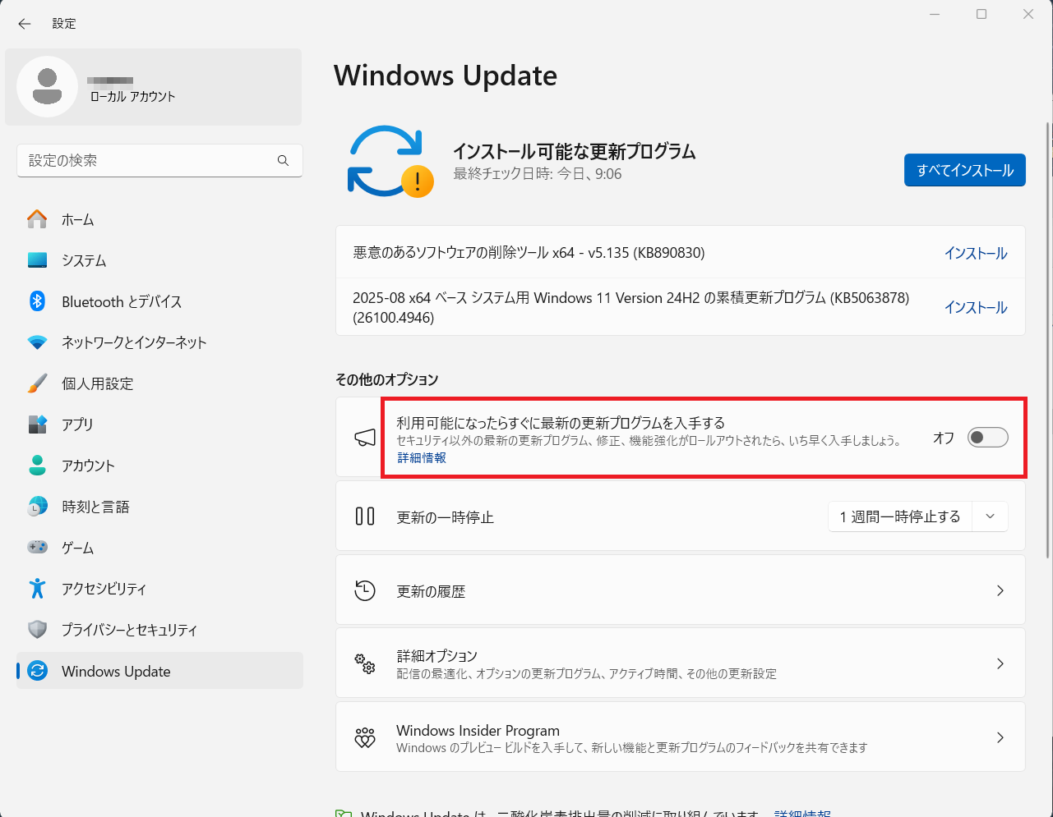Viewport: 1053px width, 817px height.
Task: Click the history clock icon of 更新の履歴
Action: [365, 590]
